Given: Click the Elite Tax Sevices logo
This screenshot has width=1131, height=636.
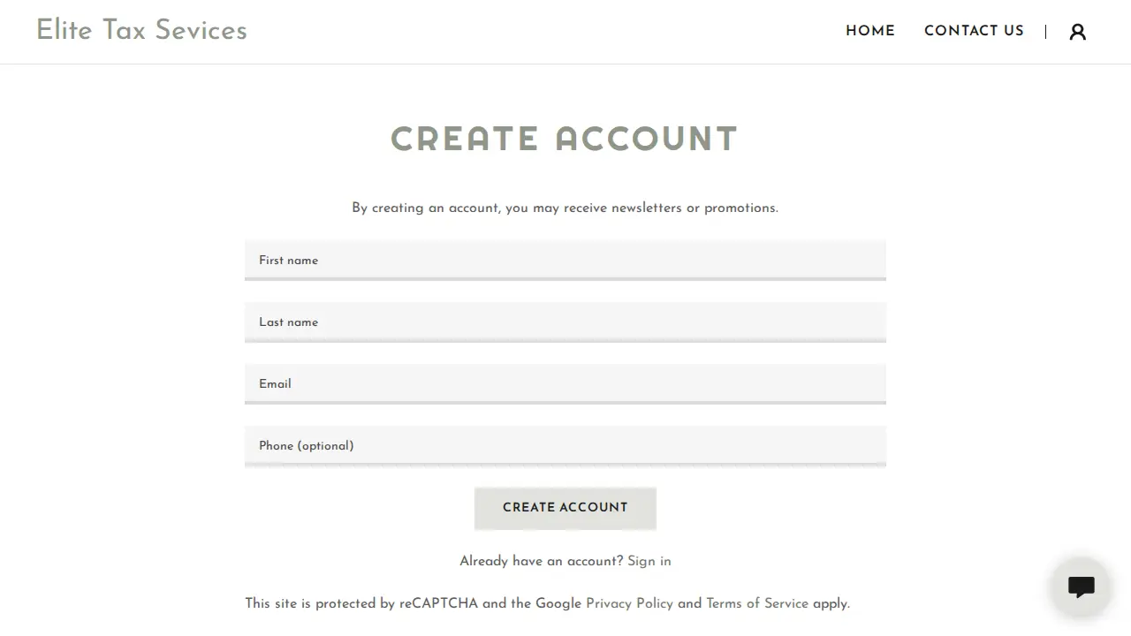Looking at the screenshot, I should click(141, 30).
